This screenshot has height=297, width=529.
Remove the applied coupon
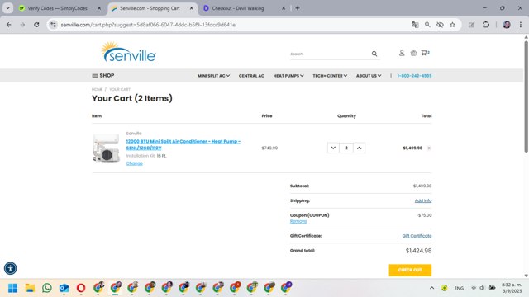(298, 221)
